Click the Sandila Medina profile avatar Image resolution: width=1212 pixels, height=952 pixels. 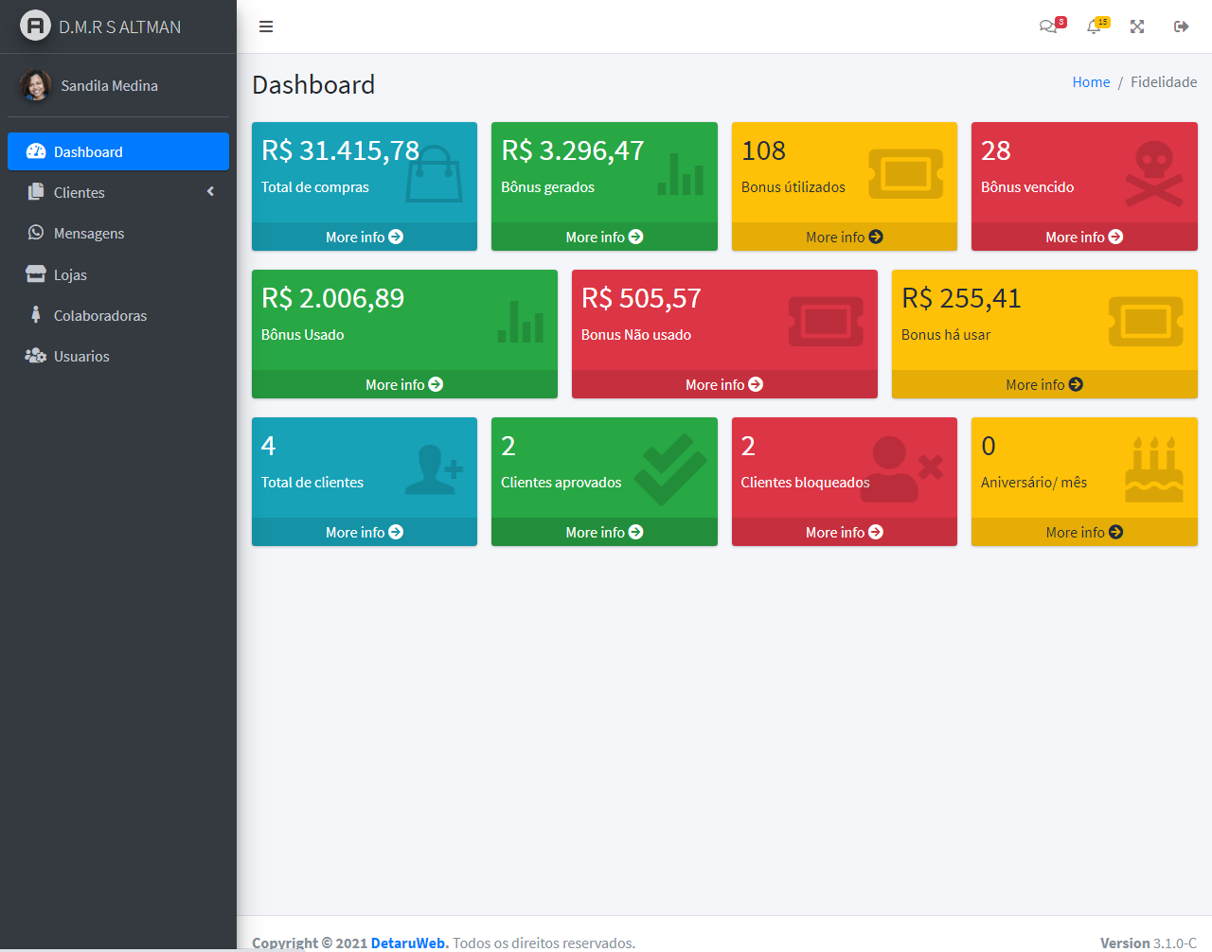pos(35,85)
